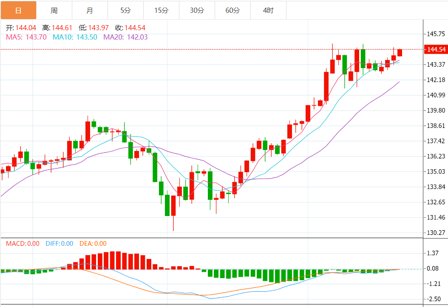Screen dimensions: 448x307
Task: Click the 130.27 price axis label
Action: point(436,233)
